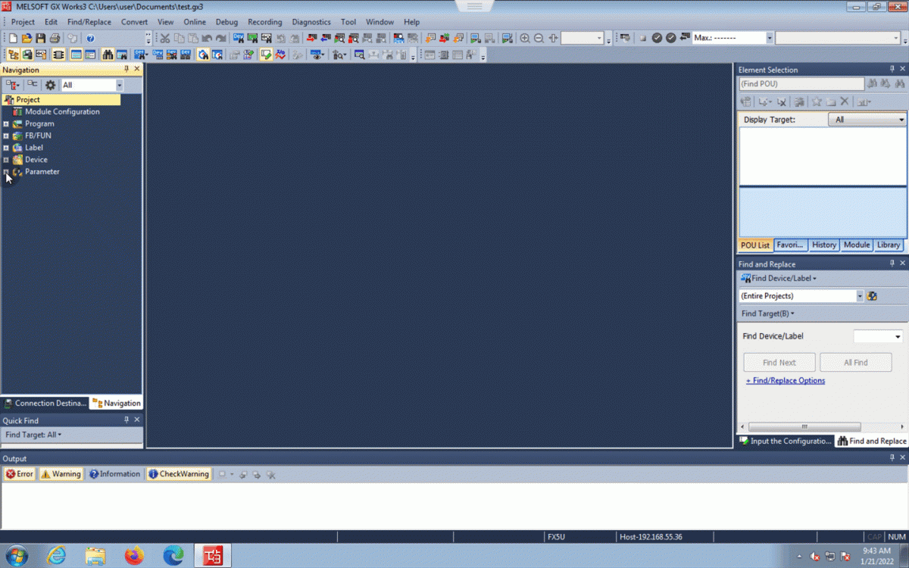Toggle auto-hide pin on Find and Replace panel
The width and height of the screenshot is (909, 568).
[891, 264]
